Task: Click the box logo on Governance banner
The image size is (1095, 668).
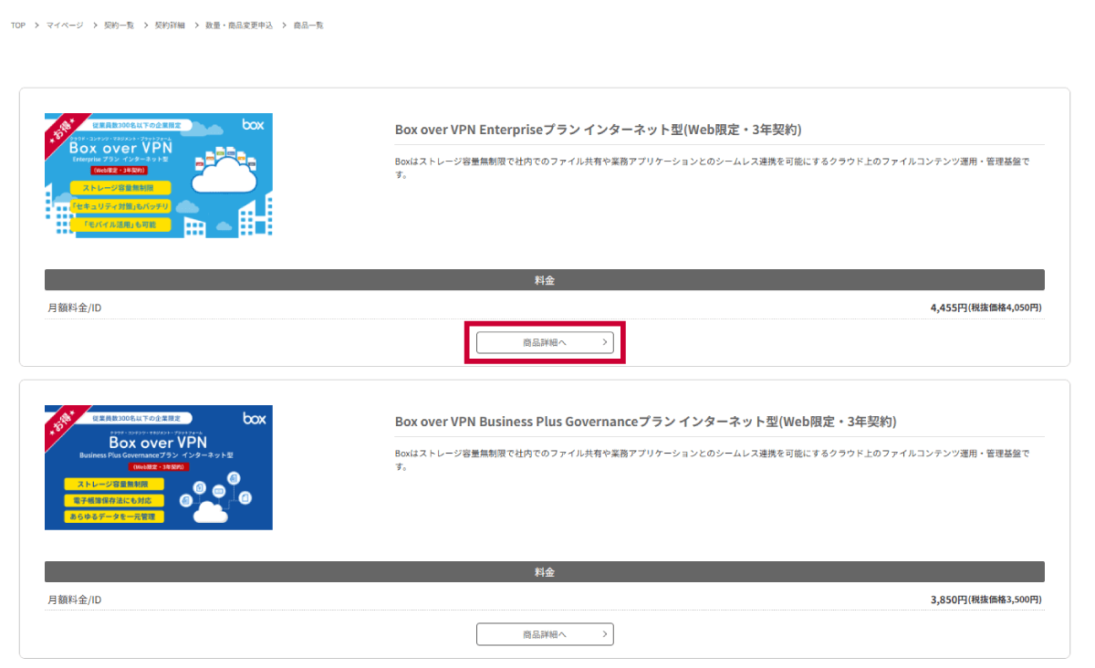Action: 254,418
